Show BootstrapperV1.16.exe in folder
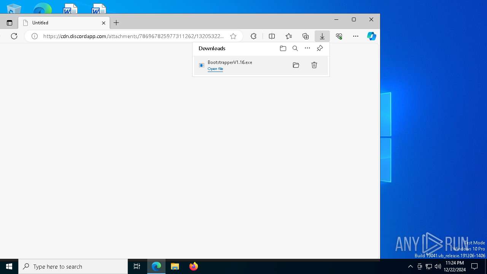487x274 pixels. pyautogui.click(x=296, y=65)
